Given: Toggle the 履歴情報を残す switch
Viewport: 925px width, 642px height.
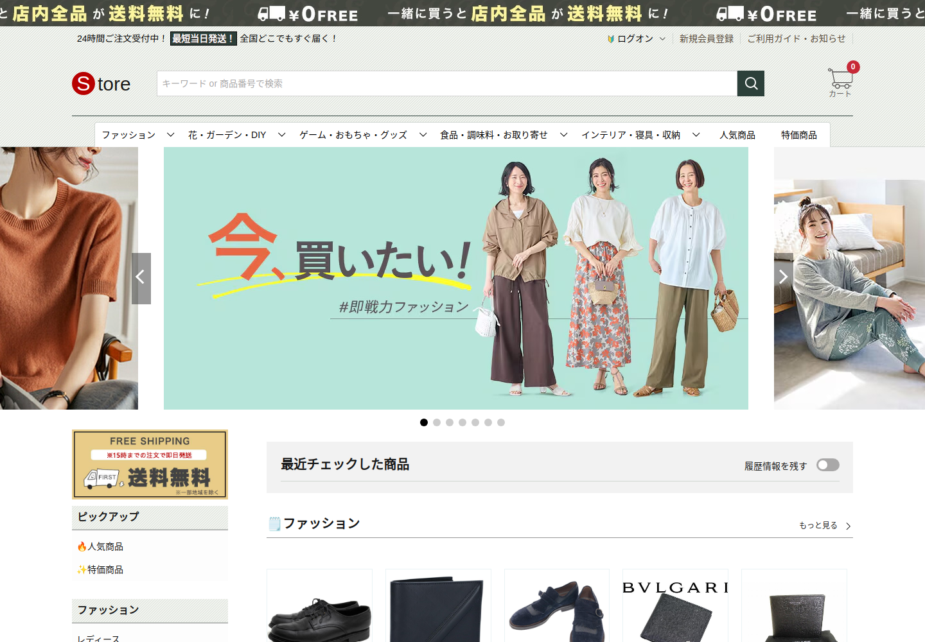Looking at the screenshot, I should tap(828, 465).
